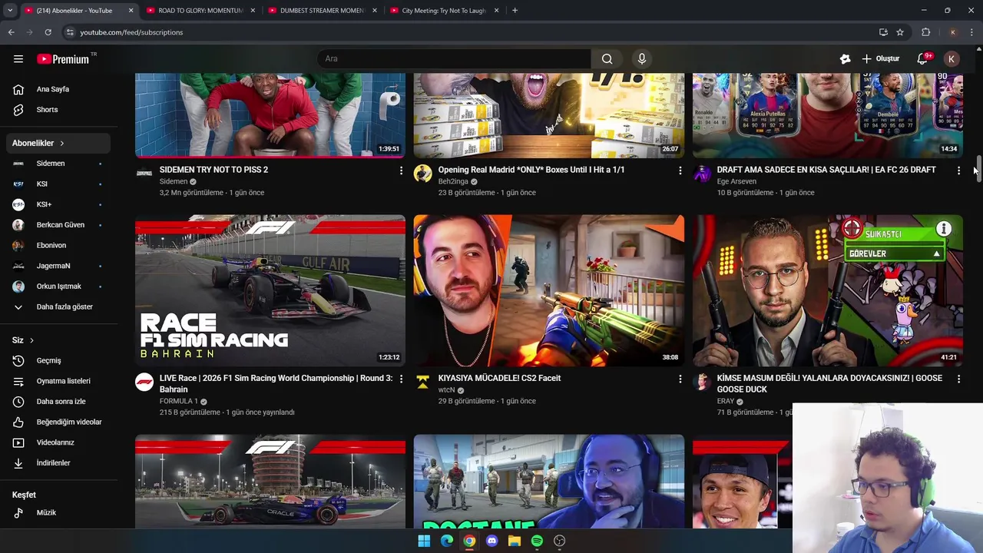Open more options for DRAFT AMA SADECE video
The height and width of the screenshot is (553, 983).
click(x=958, y=171)
